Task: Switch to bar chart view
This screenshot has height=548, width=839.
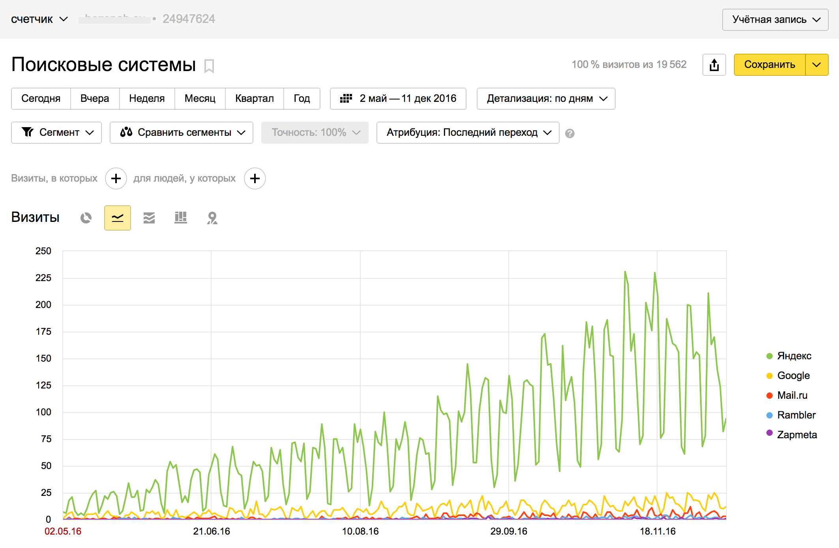Action: [181, 218]
